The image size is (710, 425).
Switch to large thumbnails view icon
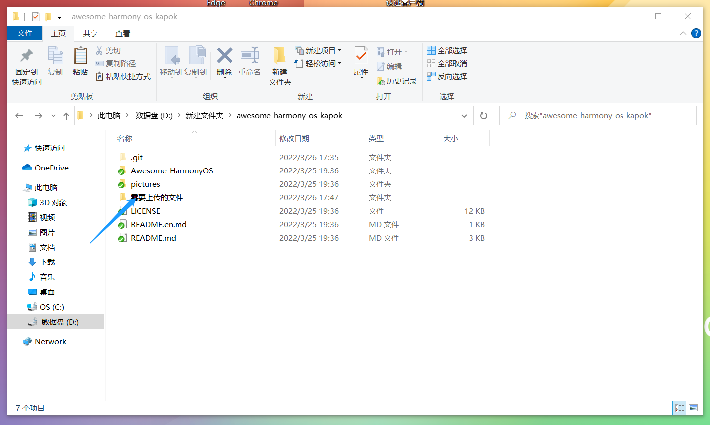(693, 408)
